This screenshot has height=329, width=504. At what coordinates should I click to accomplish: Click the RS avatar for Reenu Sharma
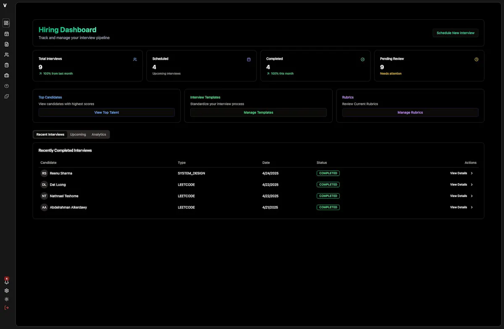coord(44,173)
